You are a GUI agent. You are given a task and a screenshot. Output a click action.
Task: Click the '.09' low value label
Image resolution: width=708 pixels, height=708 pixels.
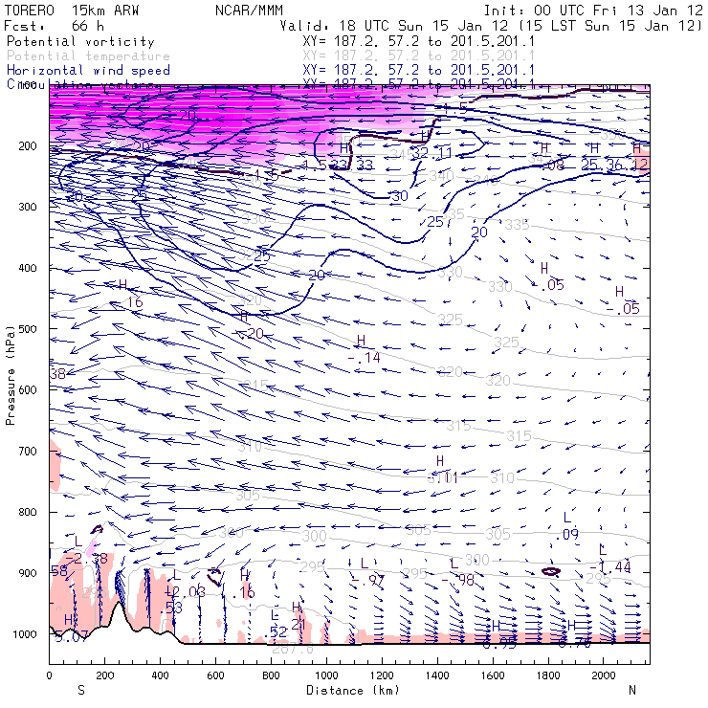coord(567,535)
